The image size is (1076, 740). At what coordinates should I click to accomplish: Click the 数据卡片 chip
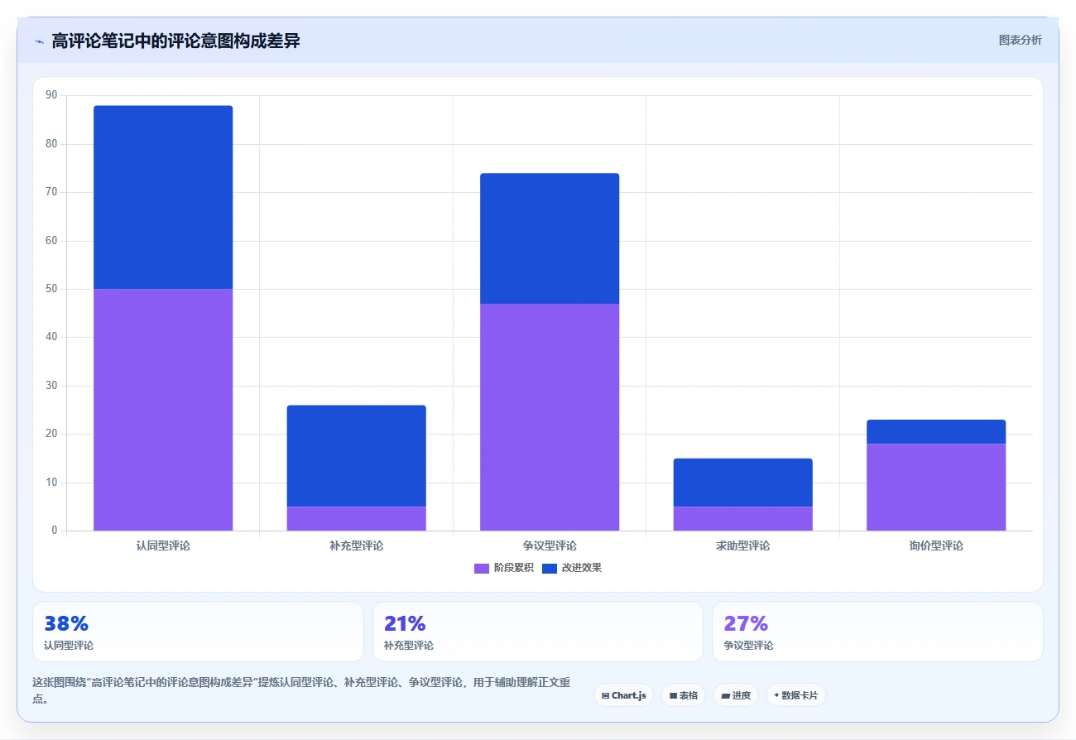tap(795, 695)
